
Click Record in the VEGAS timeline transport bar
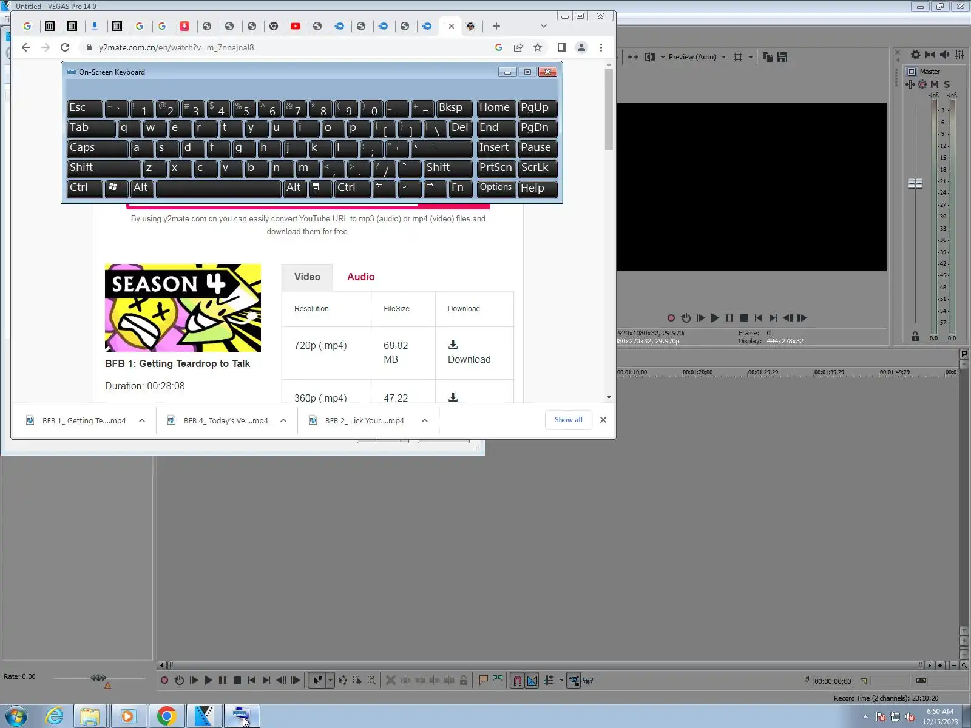pyautogui.click(x=164, y=681)
